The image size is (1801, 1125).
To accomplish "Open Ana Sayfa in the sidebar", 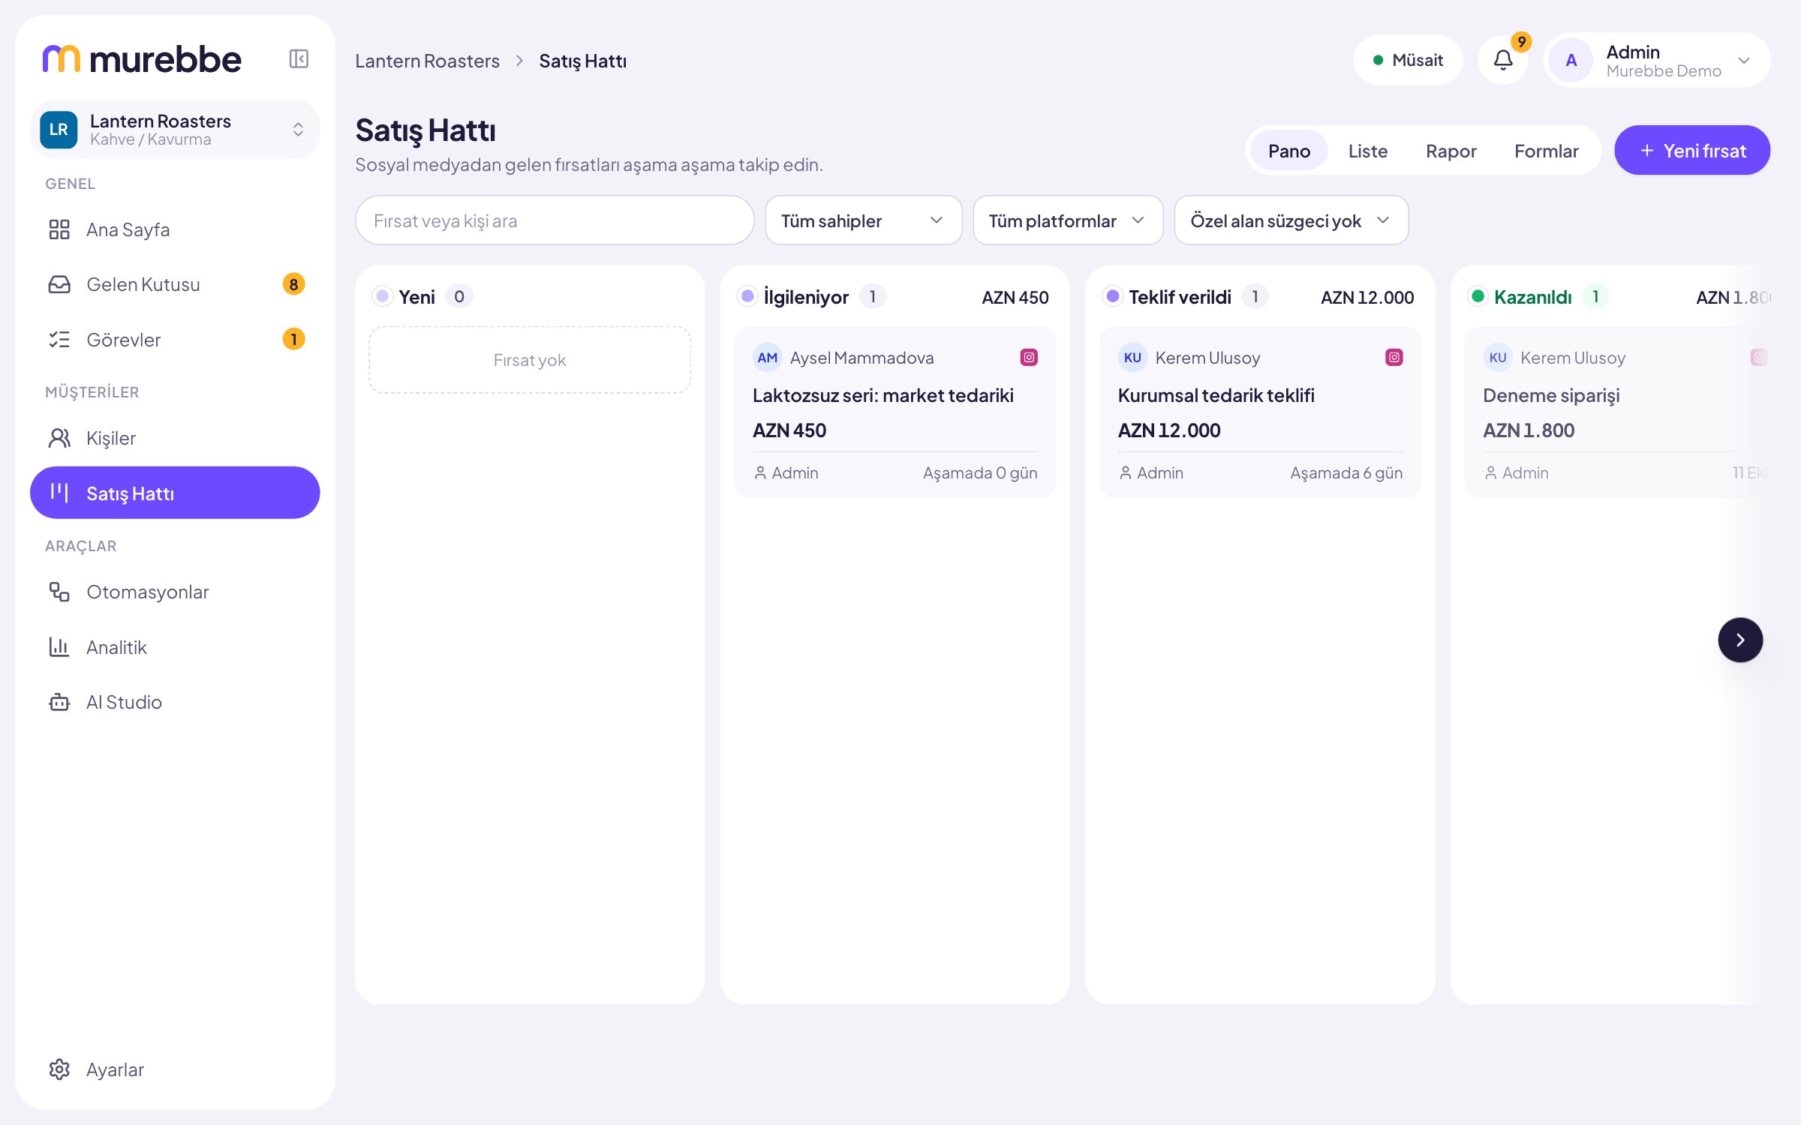I will (175, 229).
